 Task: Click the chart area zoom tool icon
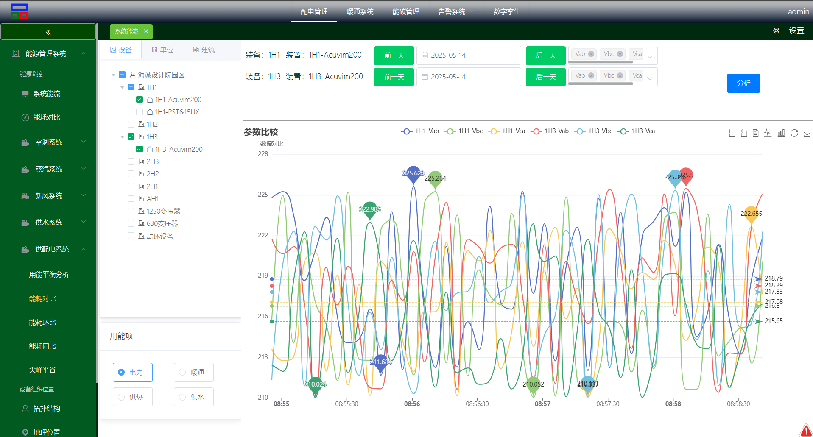(x=732, y=133)
